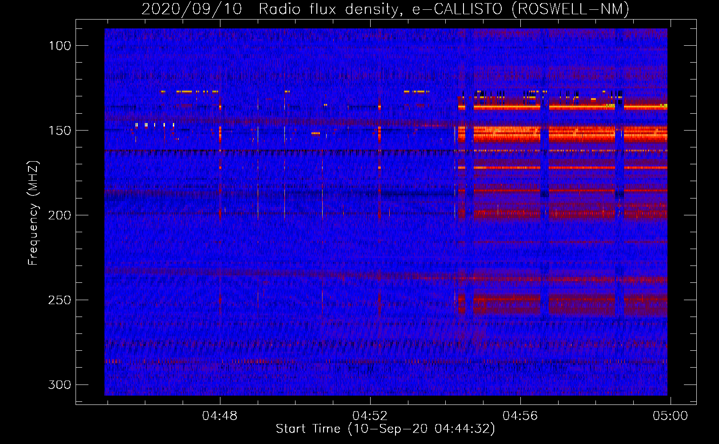Viewport: 719px width, 444px height.
Task: Click the frequency tick label 300
Action: 60,385
